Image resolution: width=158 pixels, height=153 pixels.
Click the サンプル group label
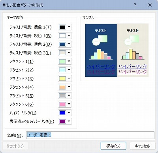tap(88, 17)
